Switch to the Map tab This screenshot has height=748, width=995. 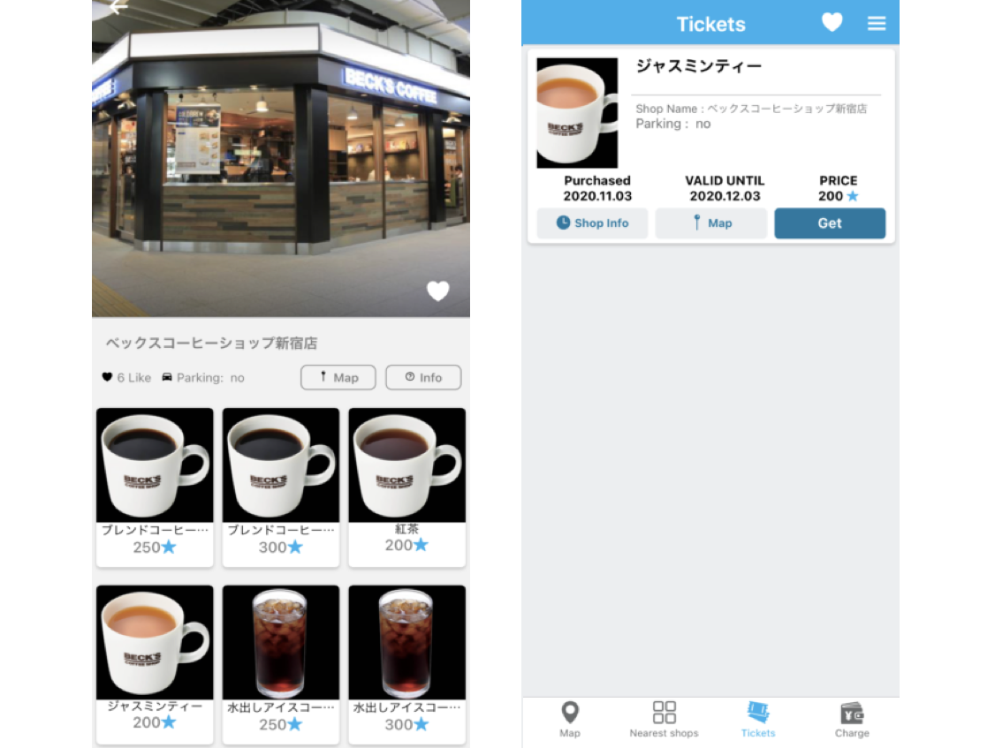coord(570,720)
